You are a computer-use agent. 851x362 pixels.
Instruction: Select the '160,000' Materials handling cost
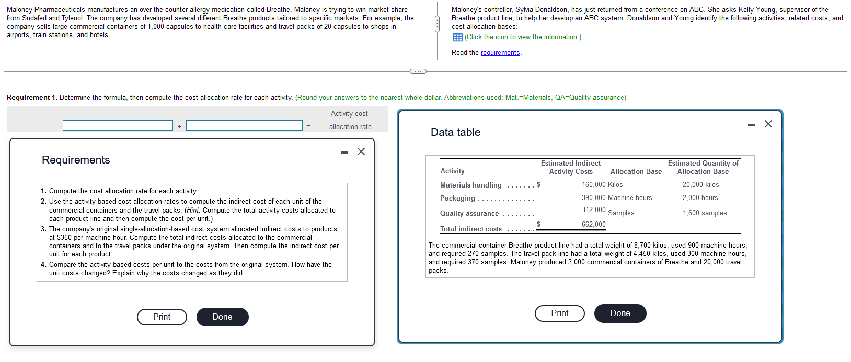(x=594, y=185)
